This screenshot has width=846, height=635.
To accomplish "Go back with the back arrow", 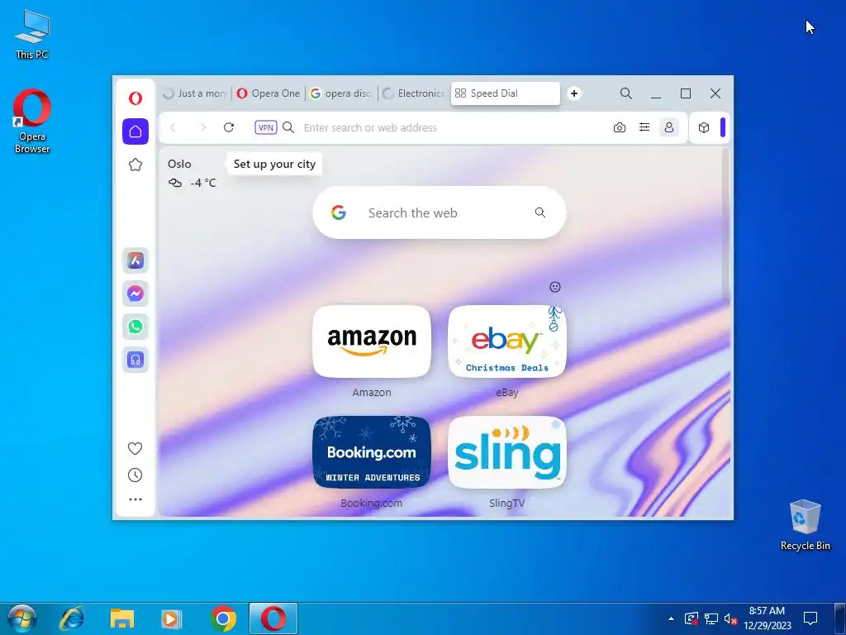I will click(x=173, y=127).
